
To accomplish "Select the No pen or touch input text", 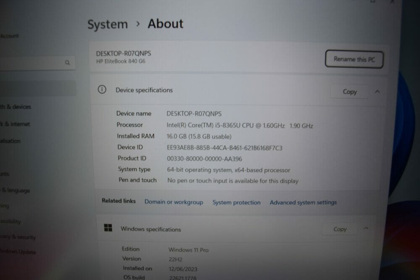I will [233, 181].
